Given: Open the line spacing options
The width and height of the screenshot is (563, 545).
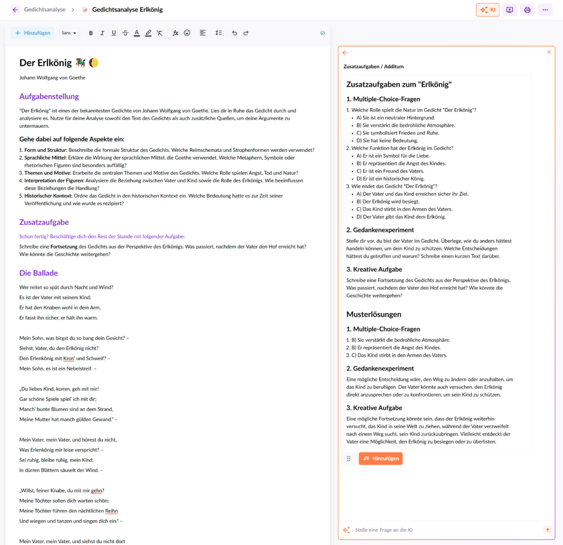Looking at the screenshot, I should (x=219, y=33).
